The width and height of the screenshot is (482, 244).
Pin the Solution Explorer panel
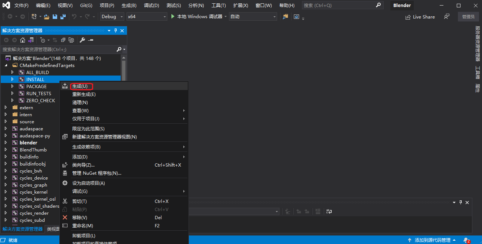point(115,31)
